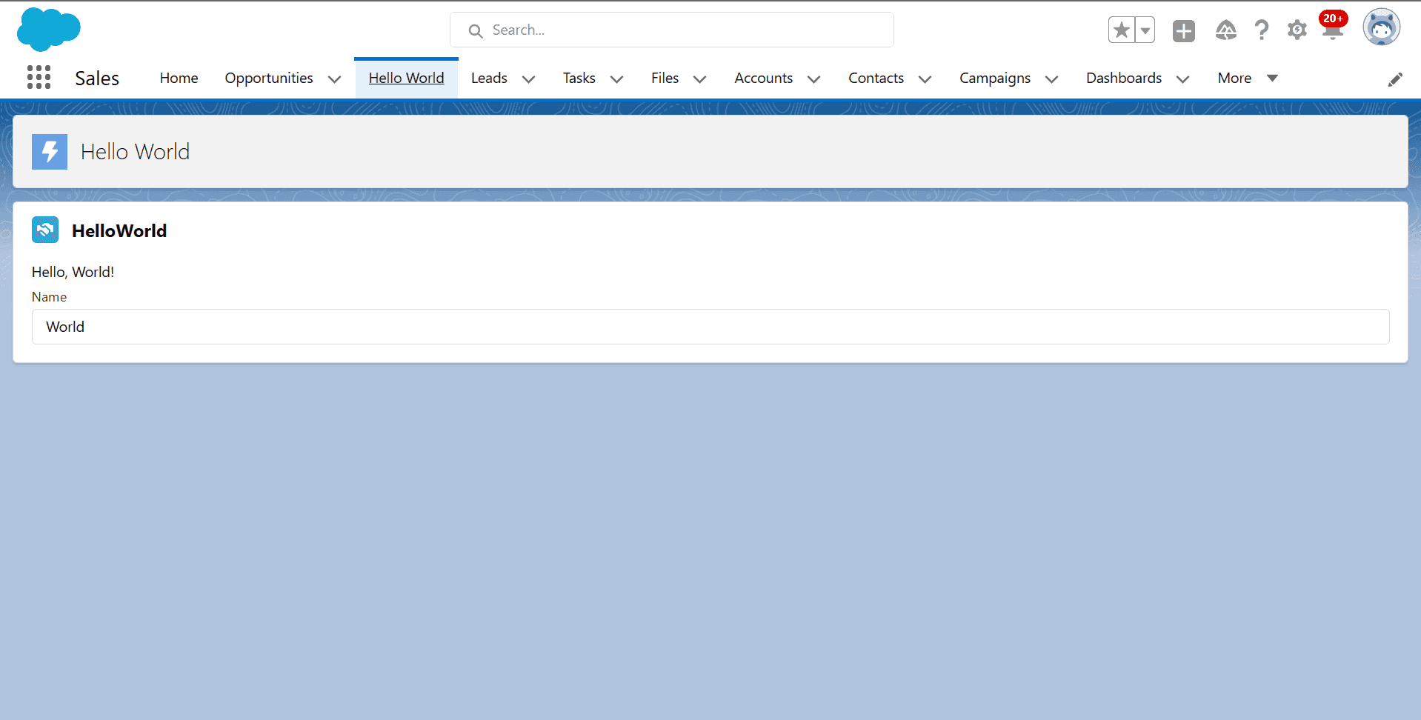Viewport: 1421px width, 720px height.
Task: Open the Leads tab
Action: pyautogui.click(x=489, y=78)
